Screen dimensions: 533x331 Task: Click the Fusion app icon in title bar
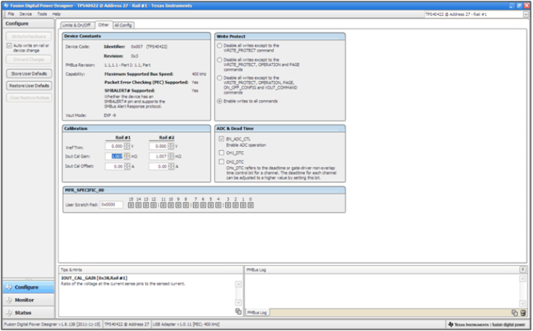tap(6, 5)
